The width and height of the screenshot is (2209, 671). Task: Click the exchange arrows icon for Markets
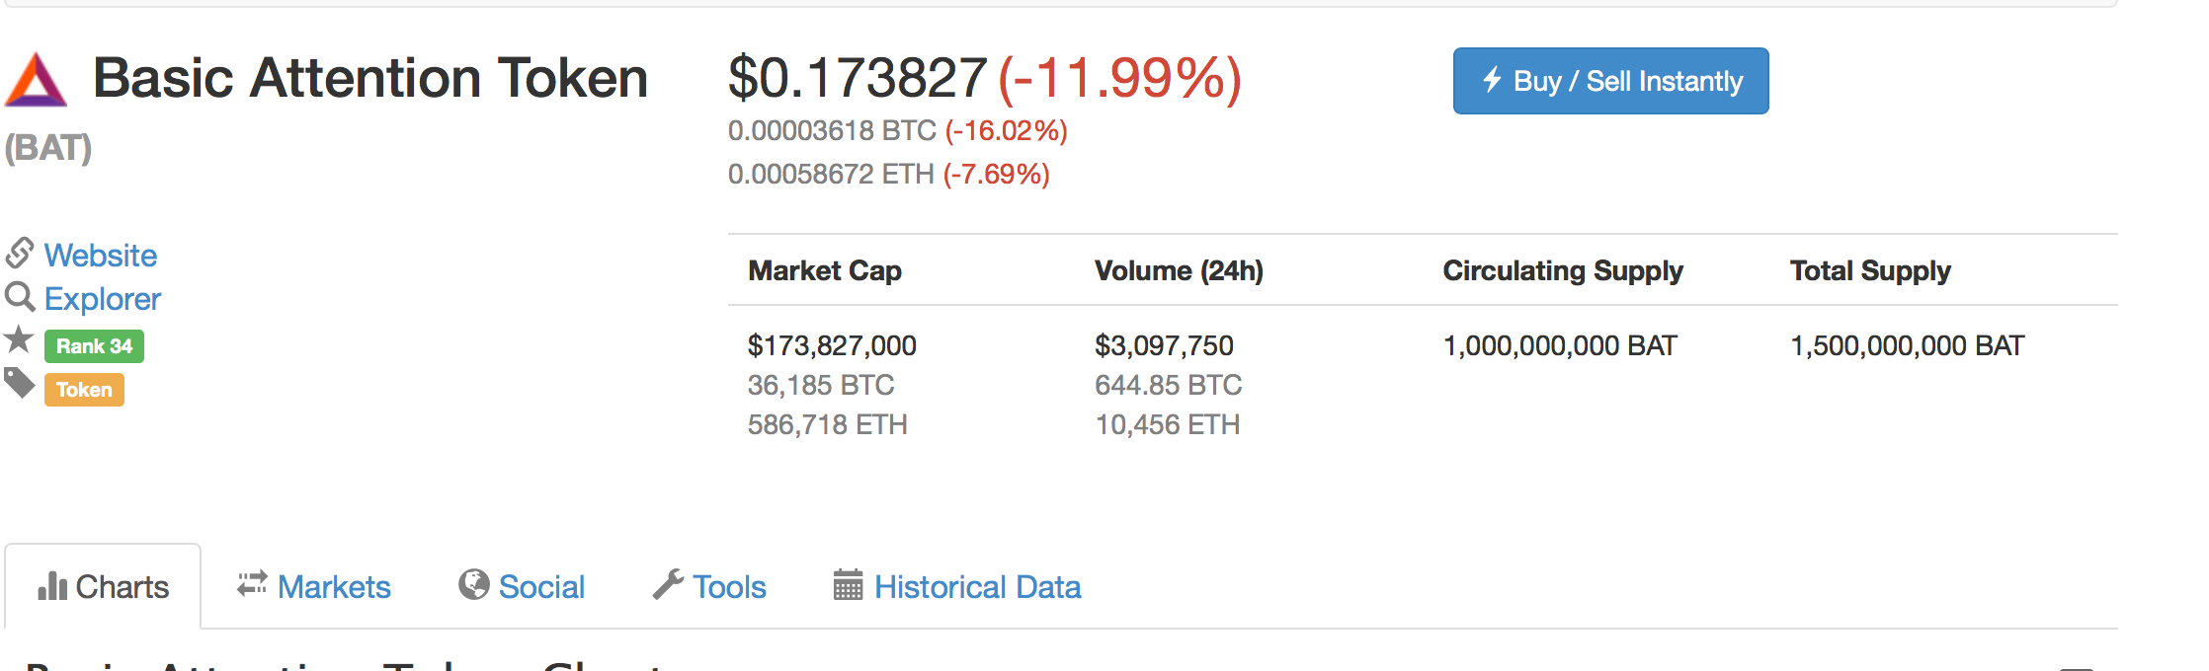(x=252, y=583)
